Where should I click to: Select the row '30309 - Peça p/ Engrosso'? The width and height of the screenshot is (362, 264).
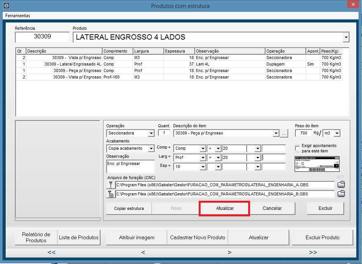click(x=179, y=71)
